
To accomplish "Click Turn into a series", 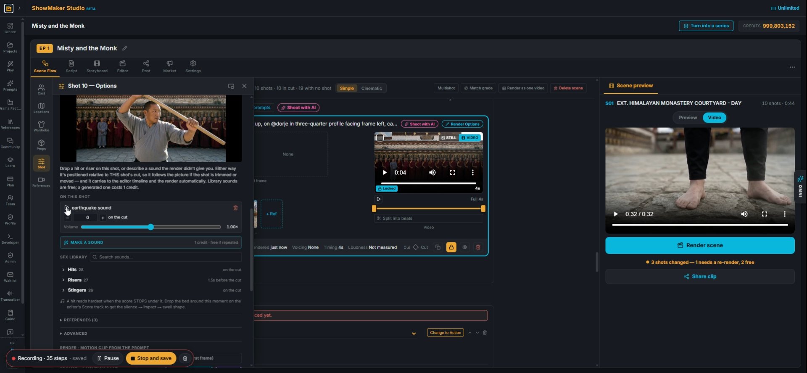I will [706, 26].
